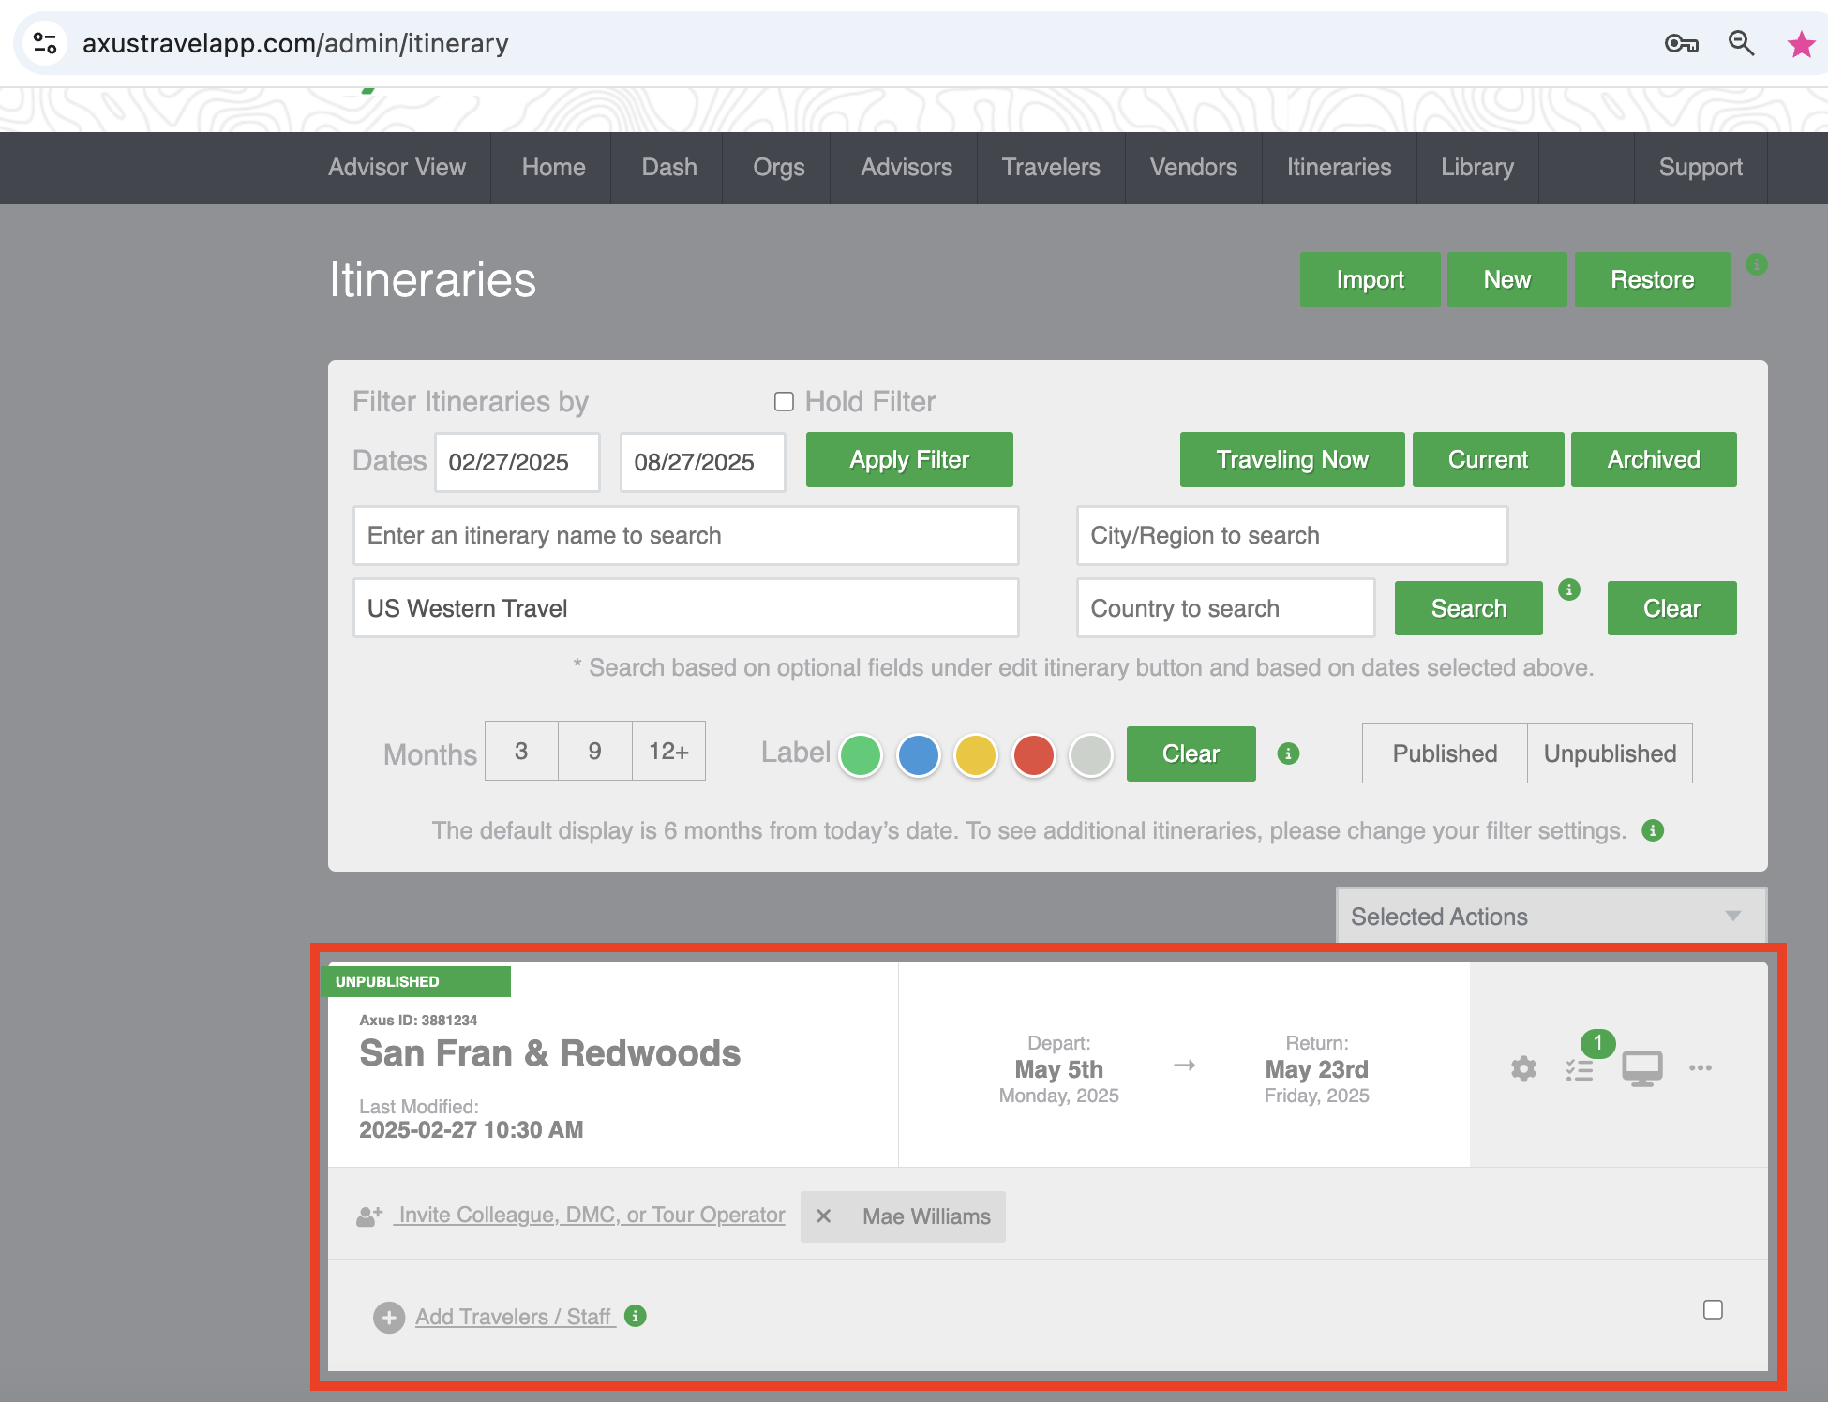
Task: Select the gray label color
Action: coord(1091,755)
